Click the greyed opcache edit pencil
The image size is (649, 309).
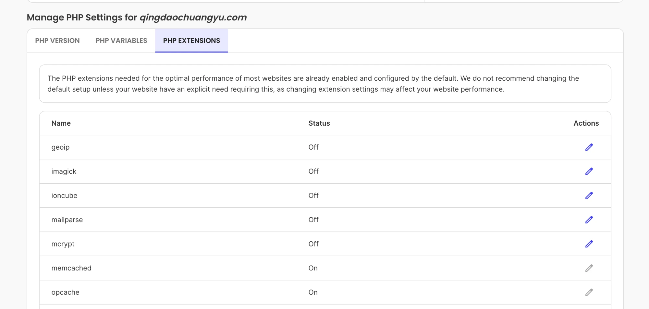[x=589, y=292]
